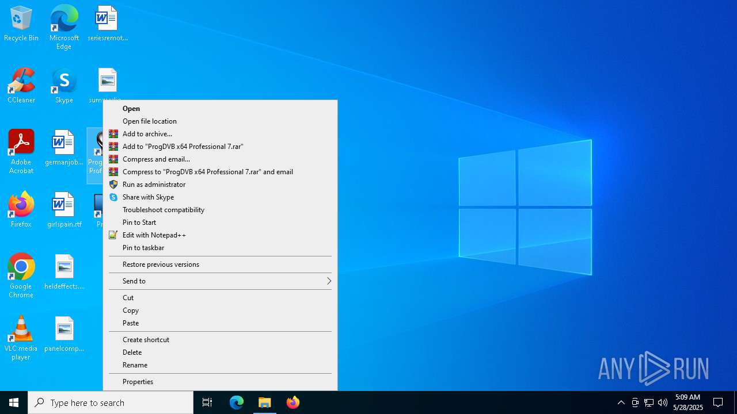The image size is (737, 414).
Task: Choose Open from the context menu
Action: coord(220,109)
